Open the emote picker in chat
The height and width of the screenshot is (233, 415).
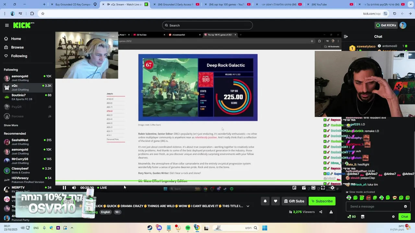(405, 206)
